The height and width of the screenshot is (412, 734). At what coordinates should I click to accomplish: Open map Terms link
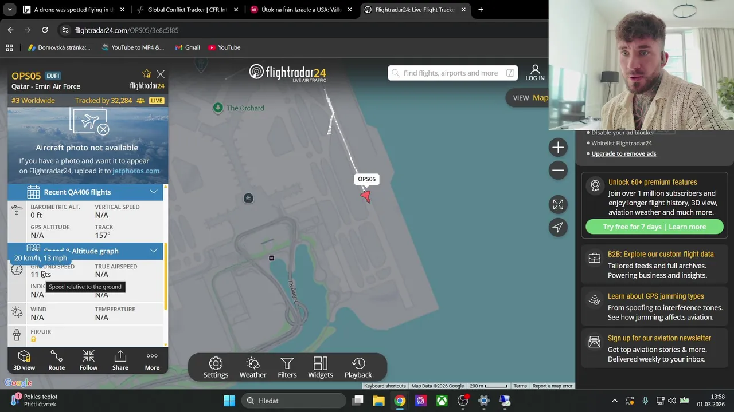pyautogui.click(x=520, y=386)
